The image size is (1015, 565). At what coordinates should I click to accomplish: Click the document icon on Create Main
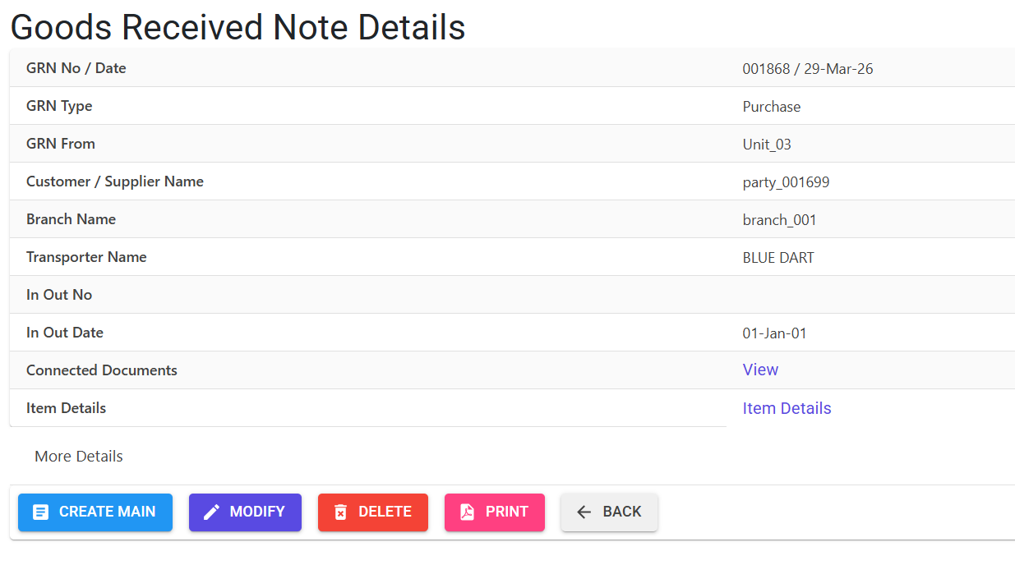(x=40, y=512)
